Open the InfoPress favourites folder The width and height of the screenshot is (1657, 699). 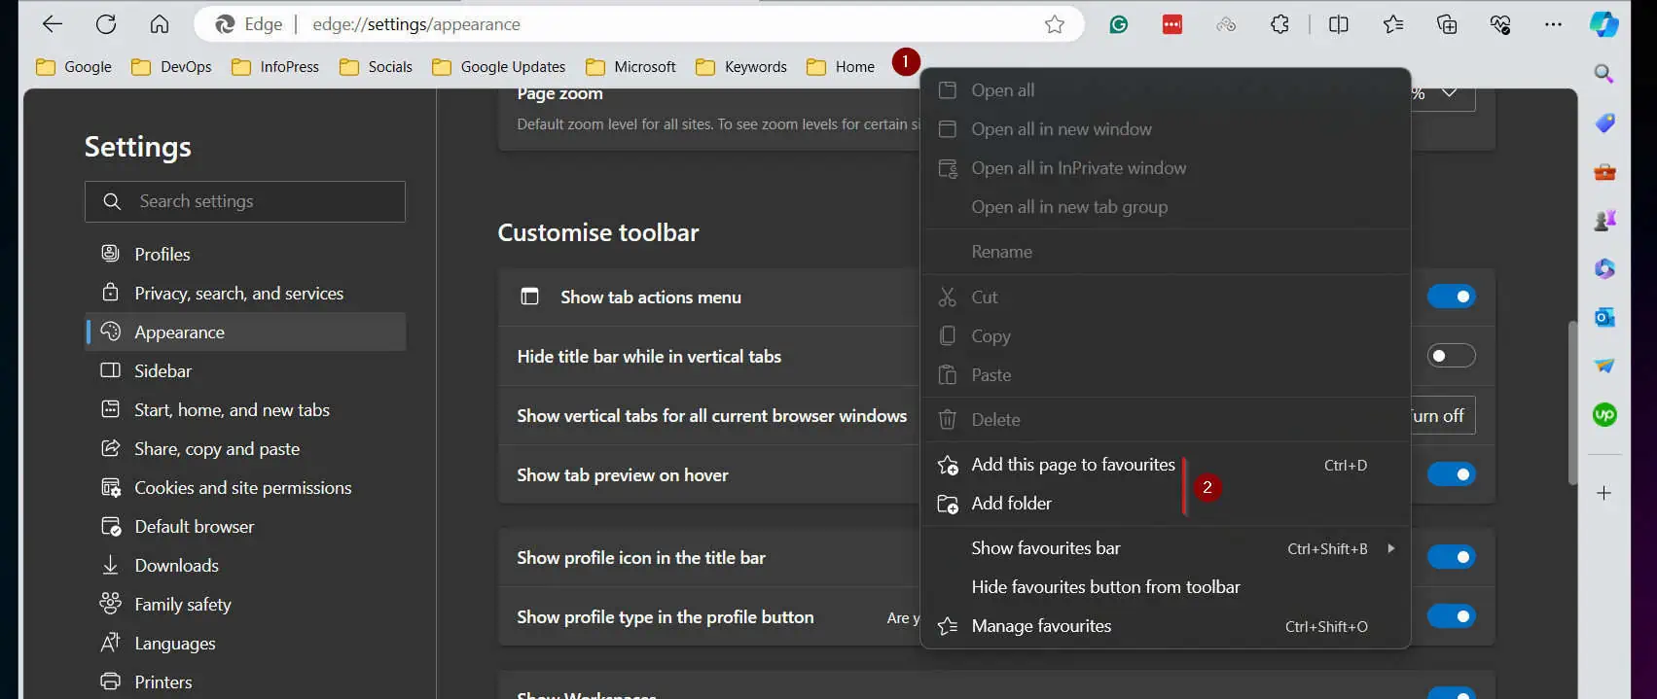click(275, 67)
